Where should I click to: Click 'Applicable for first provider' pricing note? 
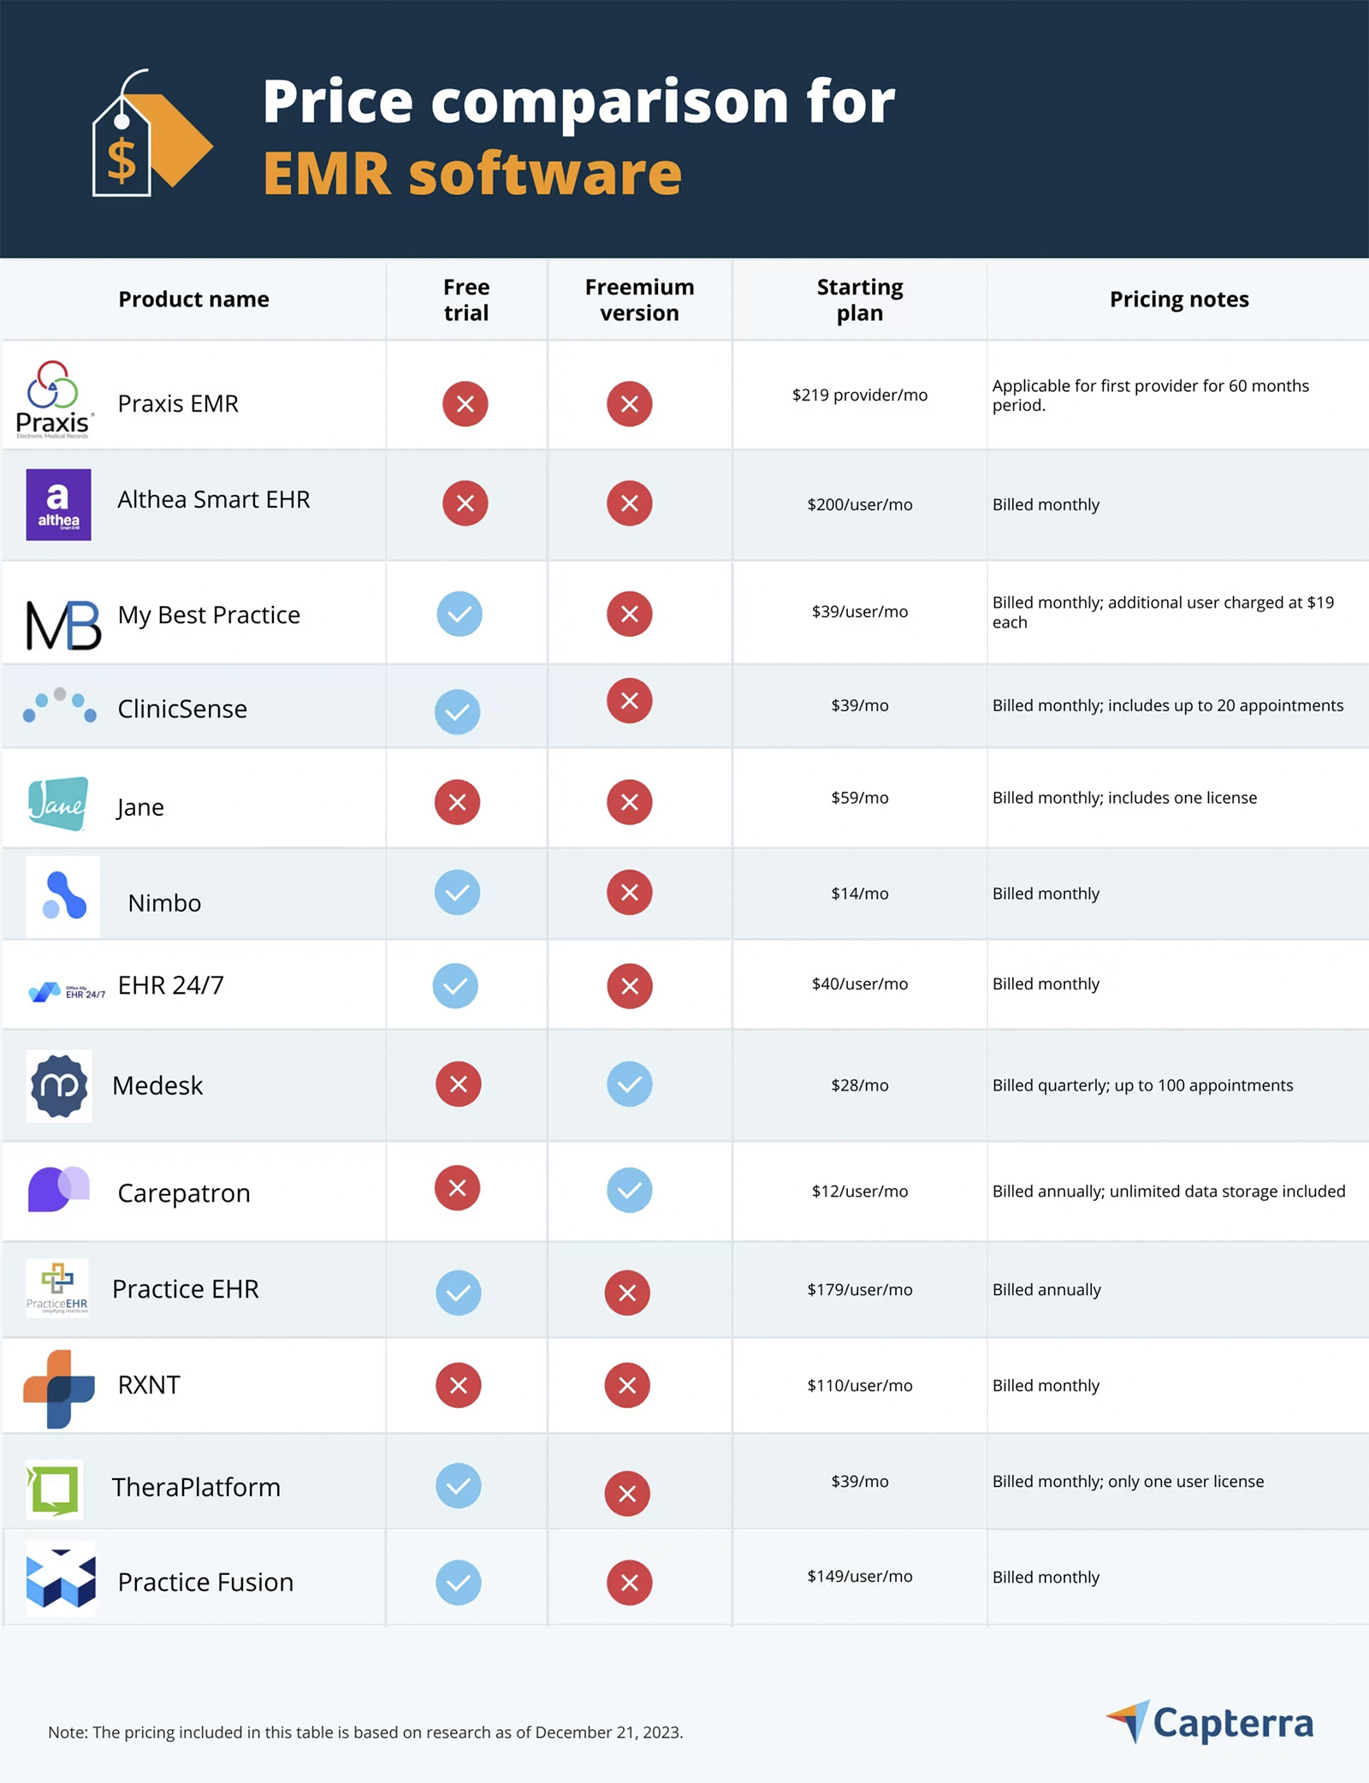click(1150, 395)
